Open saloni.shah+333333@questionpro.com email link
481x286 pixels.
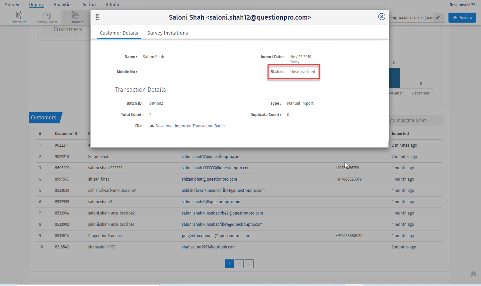tap(216, 168)
